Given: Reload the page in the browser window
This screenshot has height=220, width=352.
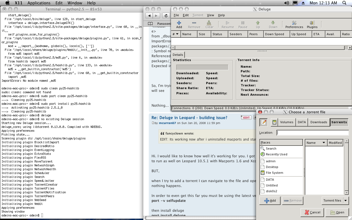Looking at the screenshot, I should 166,16.
